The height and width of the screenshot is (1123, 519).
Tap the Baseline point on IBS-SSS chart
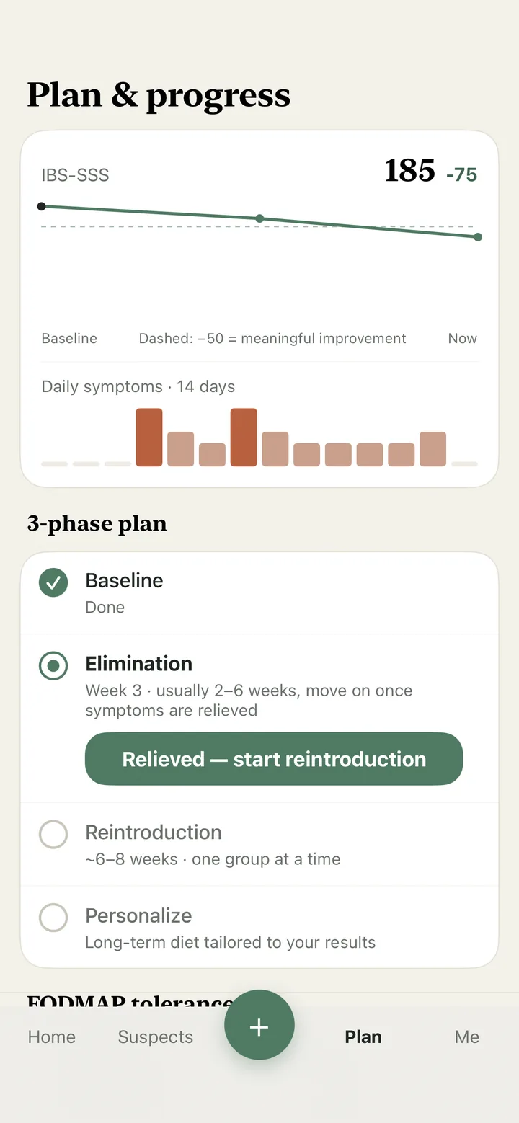coord(42,206)
